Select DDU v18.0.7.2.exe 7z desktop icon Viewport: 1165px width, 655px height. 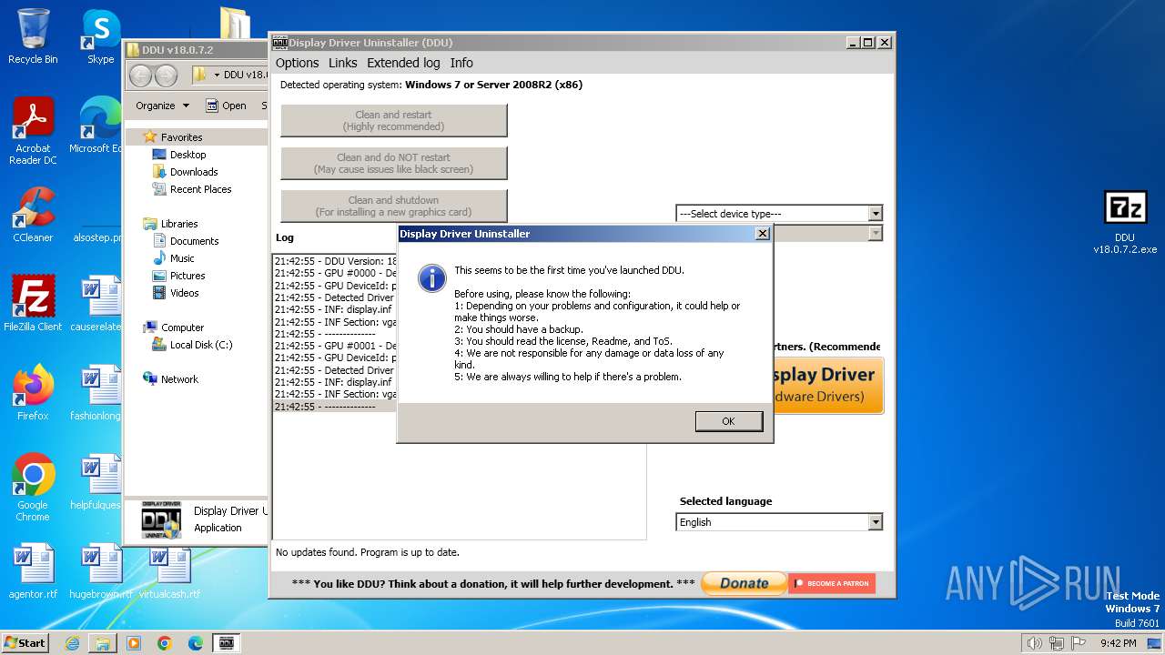tap(1125, 223)
